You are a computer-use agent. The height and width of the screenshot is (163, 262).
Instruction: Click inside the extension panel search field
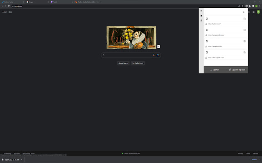click(224, 12)
